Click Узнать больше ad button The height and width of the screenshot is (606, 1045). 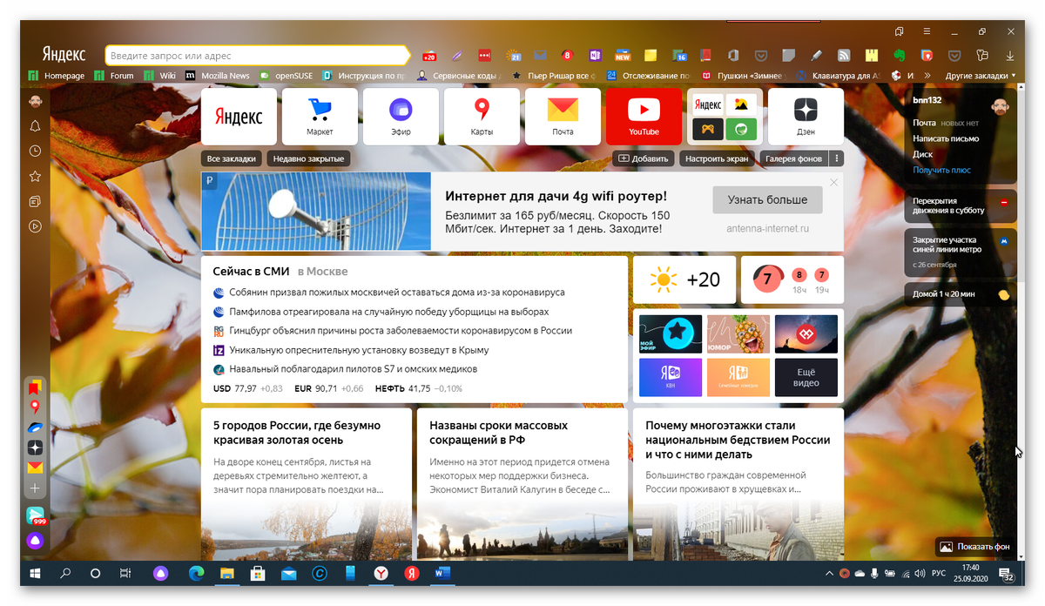767,199
